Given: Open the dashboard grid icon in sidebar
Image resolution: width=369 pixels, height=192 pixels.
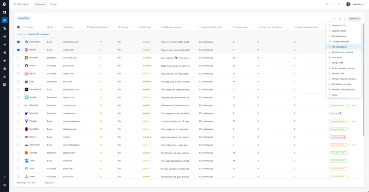Looking at the screenshot, I should pyautogui.click(x=4, y=12).
